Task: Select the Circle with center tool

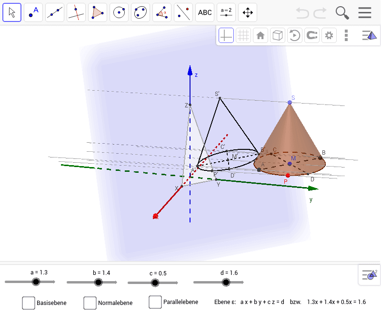Action: tap(119, 12)
